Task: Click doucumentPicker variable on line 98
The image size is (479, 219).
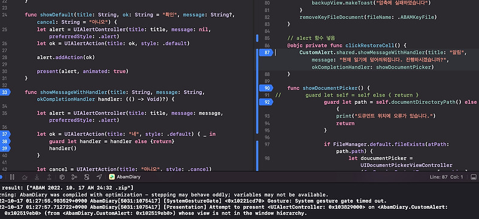Action: (x=383, y=158)
